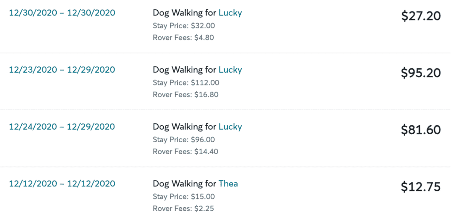Viewport: 454px width, 221px height.
Task: Click Stay Price: $32.00 text
Action: [x=184, y=26]
